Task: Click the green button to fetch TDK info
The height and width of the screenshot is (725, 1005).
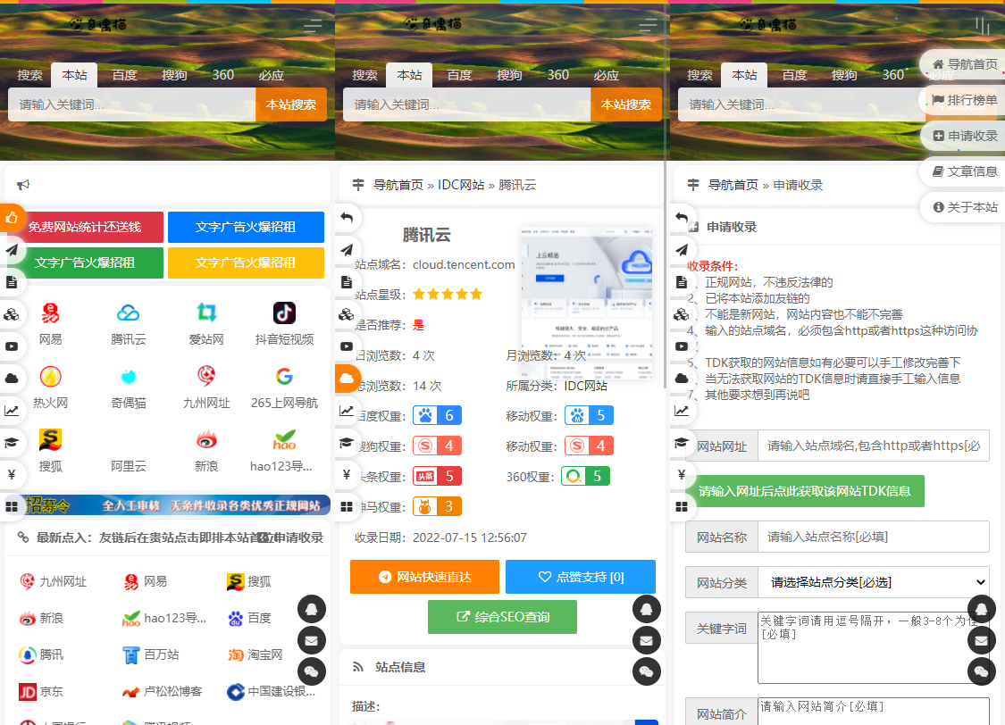Action: (x=805, y=491)
